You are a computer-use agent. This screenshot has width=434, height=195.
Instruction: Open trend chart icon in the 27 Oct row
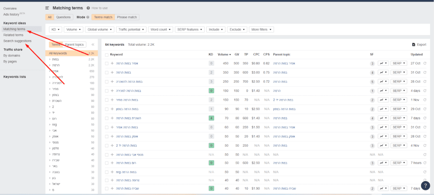[x=383, y=64]
